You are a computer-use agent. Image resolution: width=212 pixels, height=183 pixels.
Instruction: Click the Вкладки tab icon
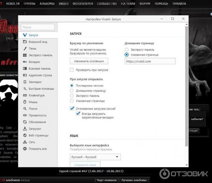[25, 62]
